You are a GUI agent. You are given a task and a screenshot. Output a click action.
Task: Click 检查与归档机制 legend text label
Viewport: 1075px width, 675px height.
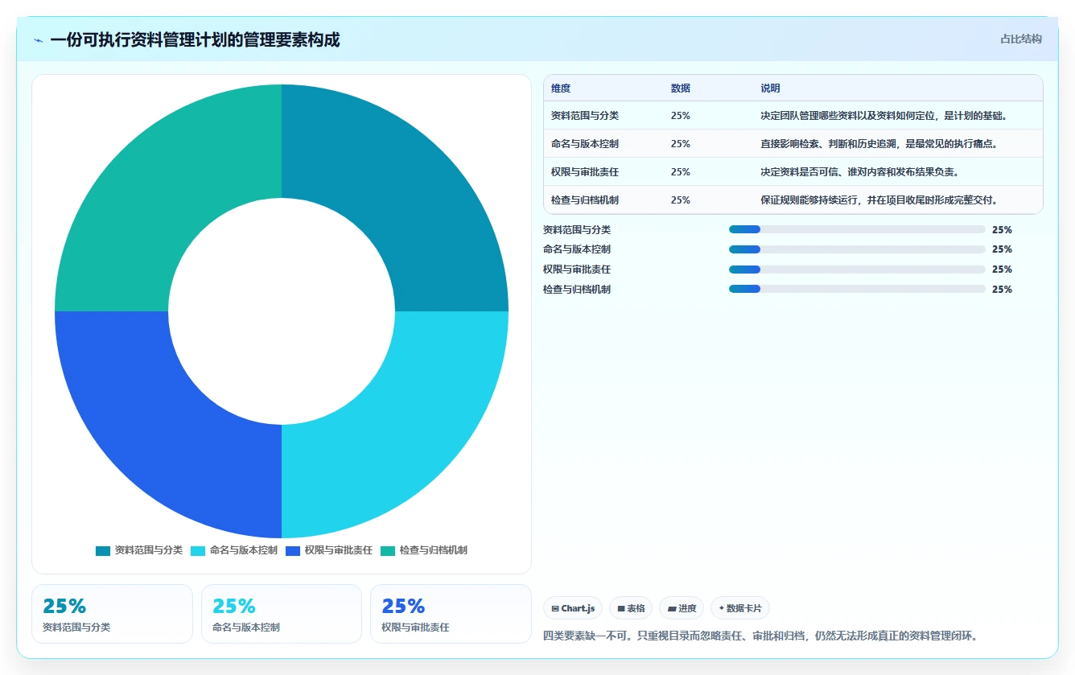[x=434, y=551]
